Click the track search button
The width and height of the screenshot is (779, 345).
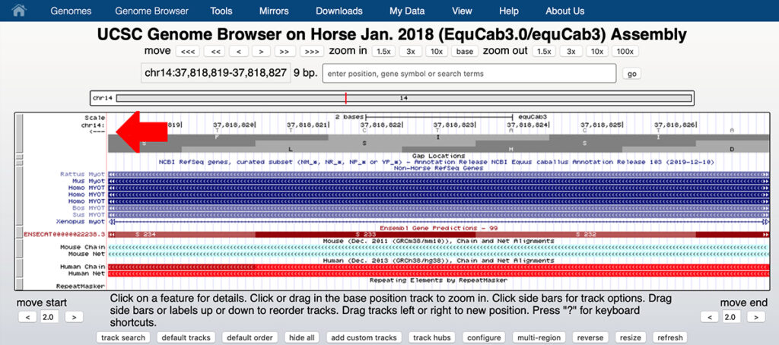point(124,337)
